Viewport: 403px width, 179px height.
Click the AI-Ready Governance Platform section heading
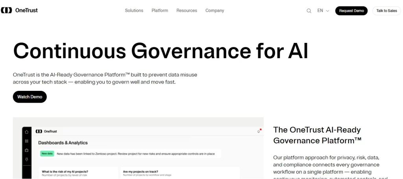coord(318,135)
